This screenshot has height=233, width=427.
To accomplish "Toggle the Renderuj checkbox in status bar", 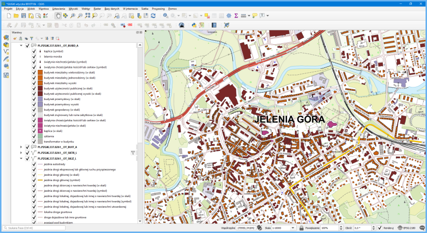I will click(x=380, y=228).
